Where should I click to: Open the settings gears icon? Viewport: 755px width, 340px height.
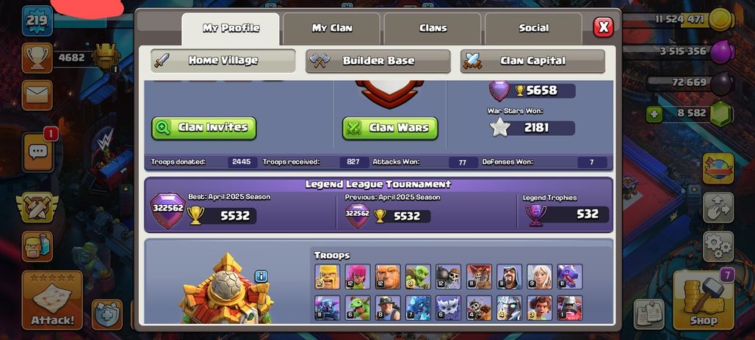click(x=718, y=247)
